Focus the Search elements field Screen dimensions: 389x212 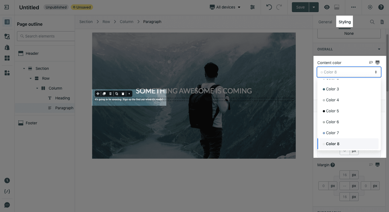pyautogui.click(x=46, y=36)
